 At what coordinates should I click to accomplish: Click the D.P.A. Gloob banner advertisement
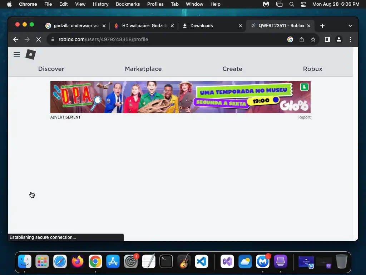click(180, 97)
